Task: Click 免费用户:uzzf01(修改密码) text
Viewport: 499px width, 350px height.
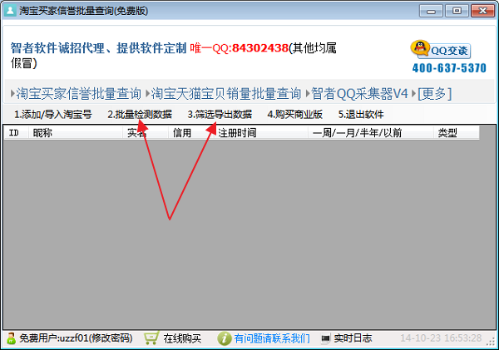Action: click(76, 338)
